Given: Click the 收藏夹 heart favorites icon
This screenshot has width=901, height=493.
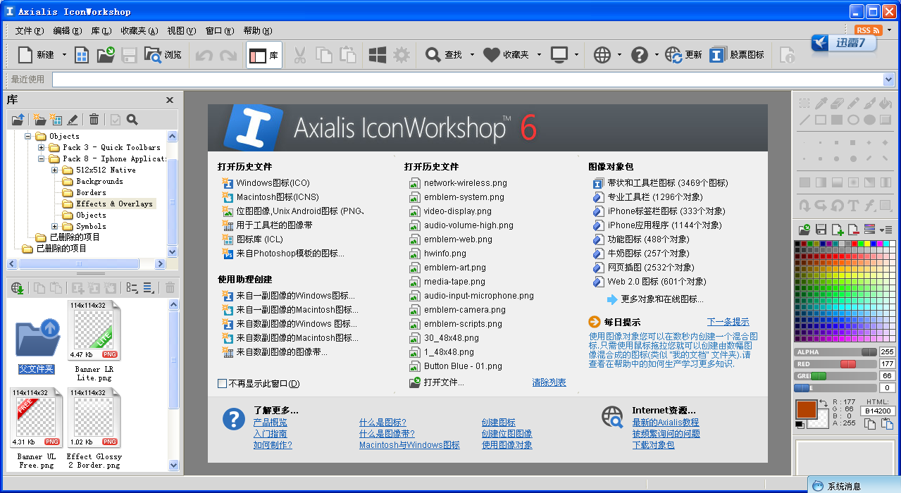Looking at the screenshot, I should click(x=491, y=55).
